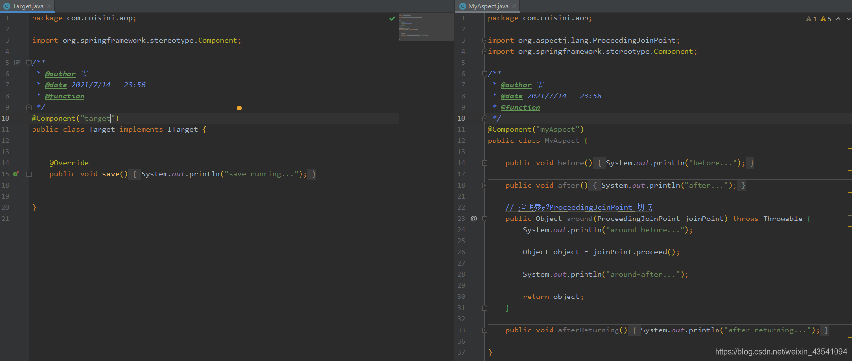Click the @function tag in MyAspect.java Javadoc
The width and height of the screenshot is (852, 361).
[520, 107]
